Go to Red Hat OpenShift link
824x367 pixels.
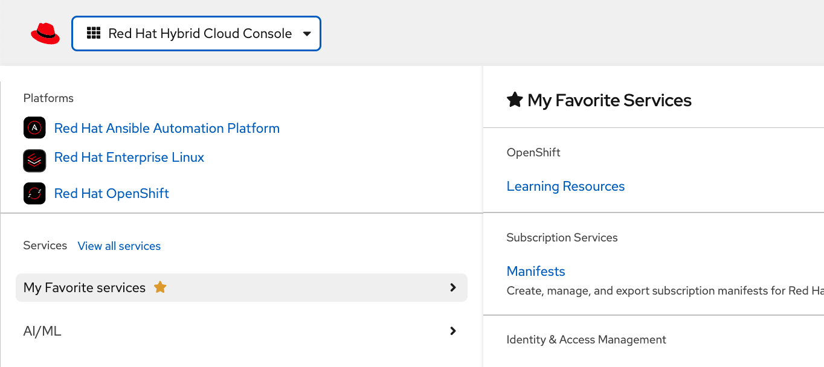(x=112, y=193)
